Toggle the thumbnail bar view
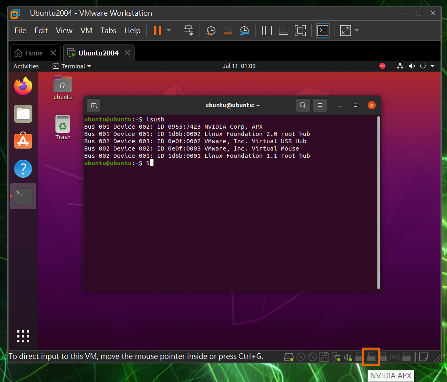The width and height of the screenshot is (447, 382). 283,31
